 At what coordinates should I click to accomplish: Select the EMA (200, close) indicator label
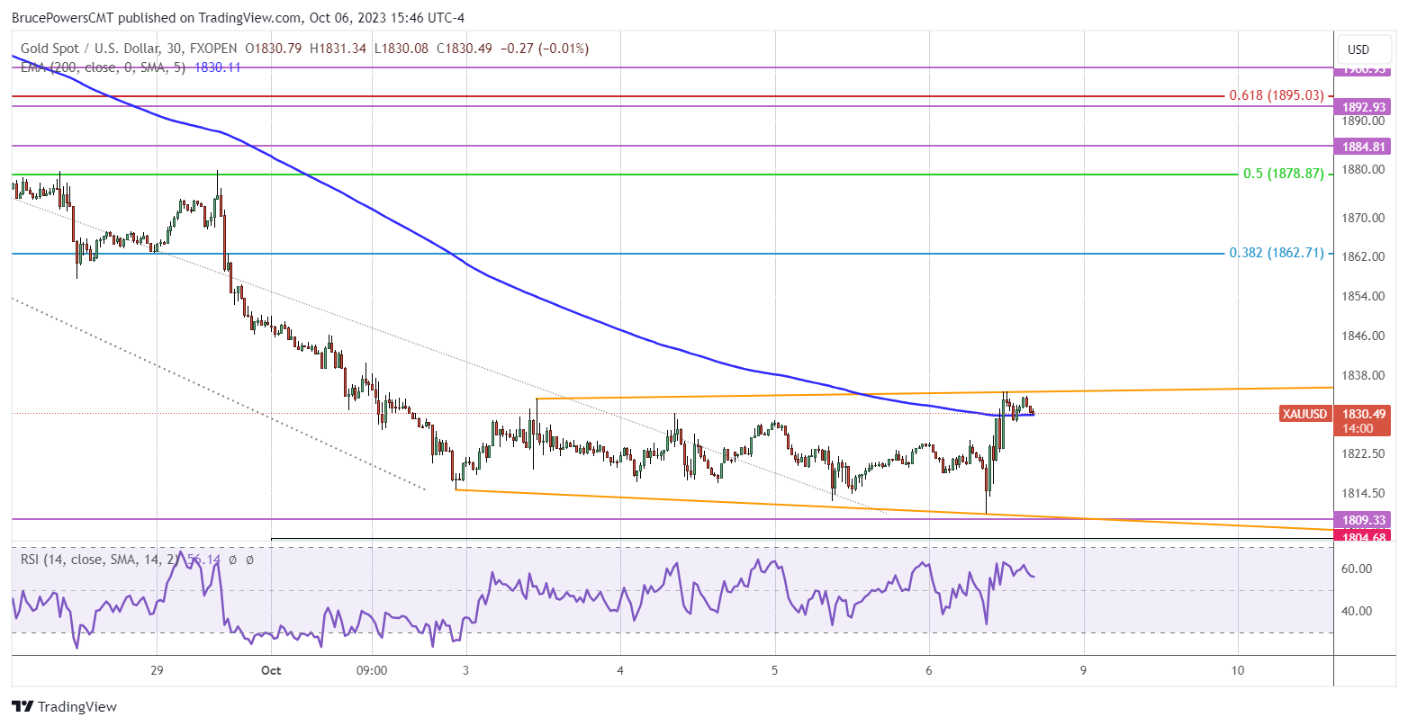point(104,67)
